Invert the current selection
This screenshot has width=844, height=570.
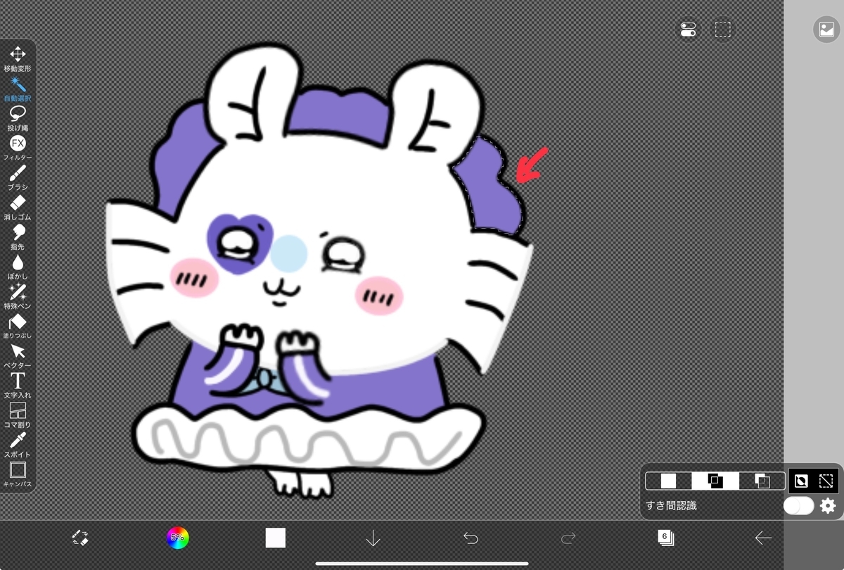(x=801, y=481)
